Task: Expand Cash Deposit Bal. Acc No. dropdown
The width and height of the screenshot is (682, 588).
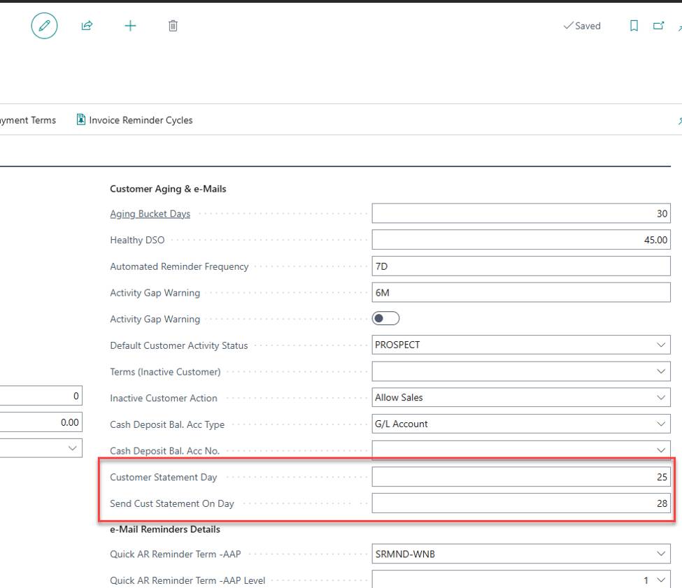Action: pos(661,450)
